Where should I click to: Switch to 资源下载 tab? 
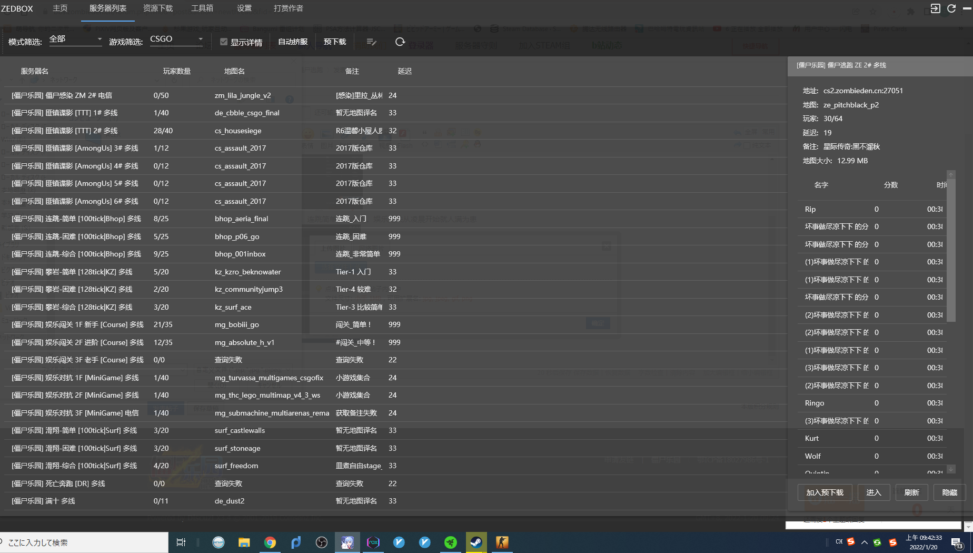pos(158,8)
